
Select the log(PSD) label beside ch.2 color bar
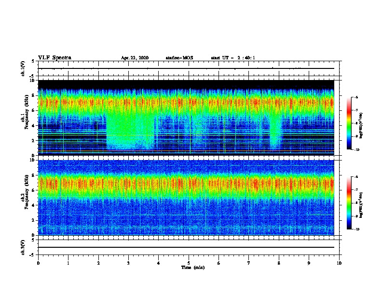click(x=361, y=205)
